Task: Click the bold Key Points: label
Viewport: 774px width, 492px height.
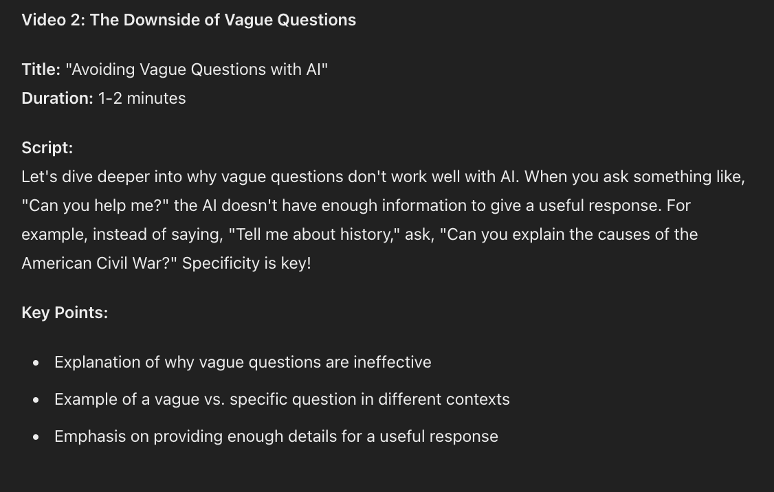Action: point(65,313)
